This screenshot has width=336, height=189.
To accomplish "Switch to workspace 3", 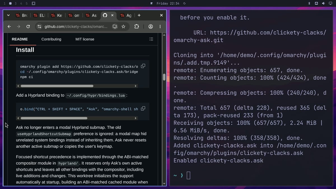I will pos(15,3).
